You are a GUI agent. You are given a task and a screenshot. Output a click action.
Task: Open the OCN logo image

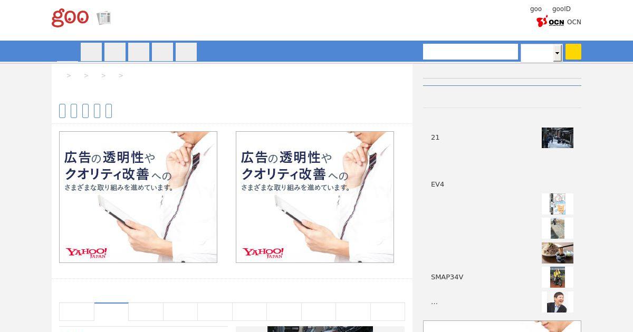[550, 22]
